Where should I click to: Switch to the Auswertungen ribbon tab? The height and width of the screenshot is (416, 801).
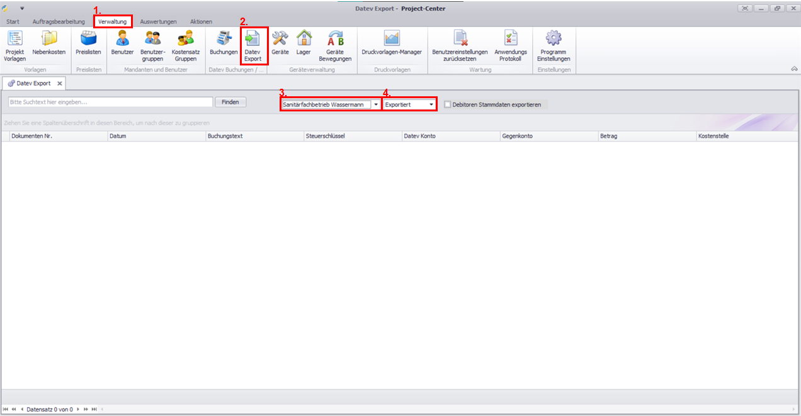click(158, 21)
